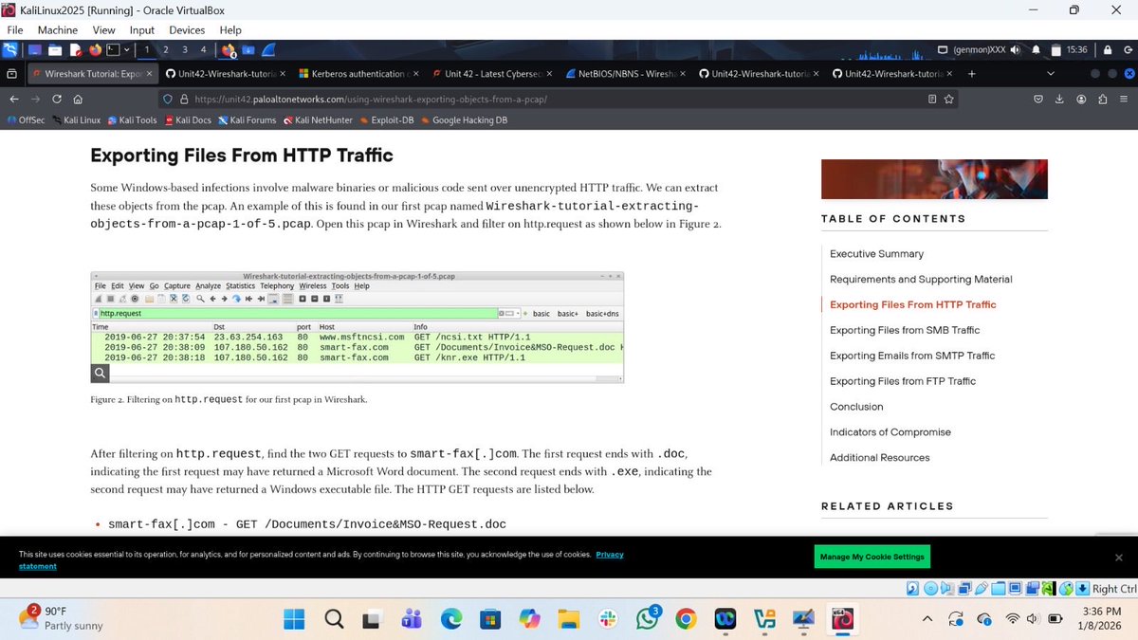Launch the file manager from Kali panel
The width and height of the screenshot is (1138, 640).
tap(55, 49)
